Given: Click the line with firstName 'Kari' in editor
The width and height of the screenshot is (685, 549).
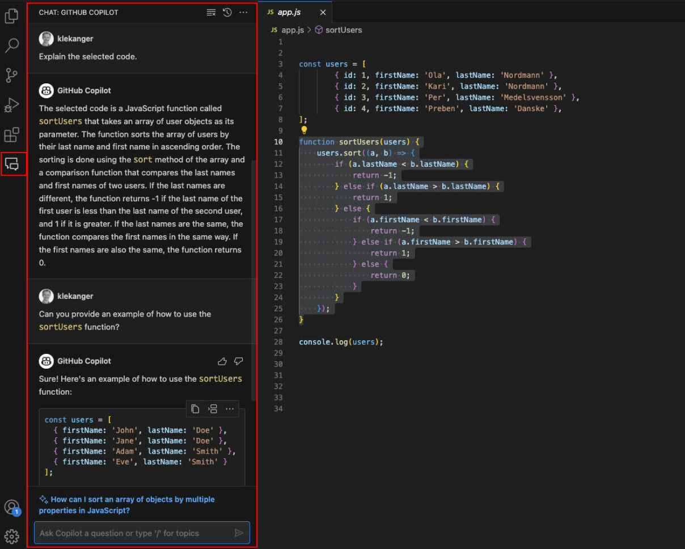Looking at the screenshot, I should (447, 86).
